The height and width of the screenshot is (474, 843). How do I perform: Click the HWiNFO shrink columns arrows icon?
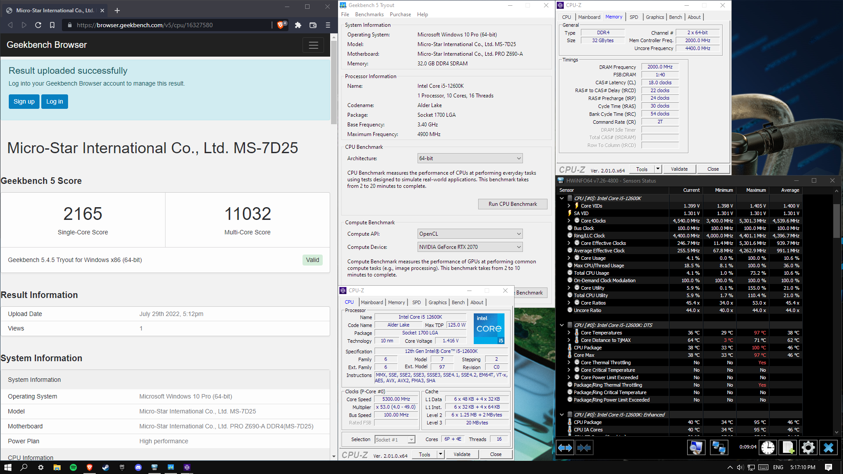click(x=584, y=448)
